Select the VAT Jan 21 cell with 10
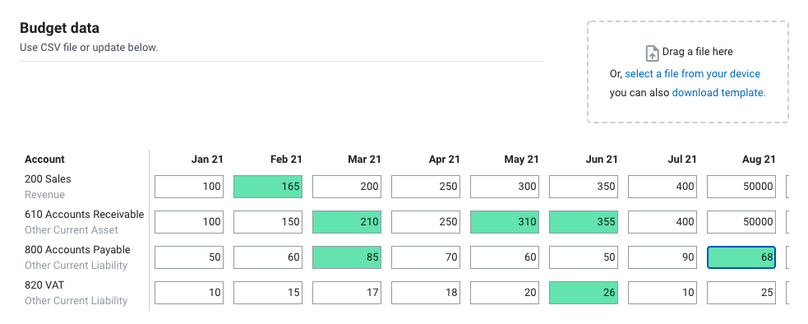Screen dimensions: 808x324 189,293
